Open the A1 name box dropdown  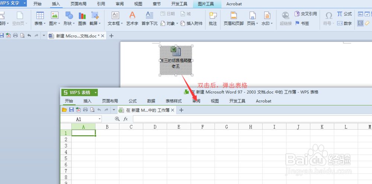[99, 119]
